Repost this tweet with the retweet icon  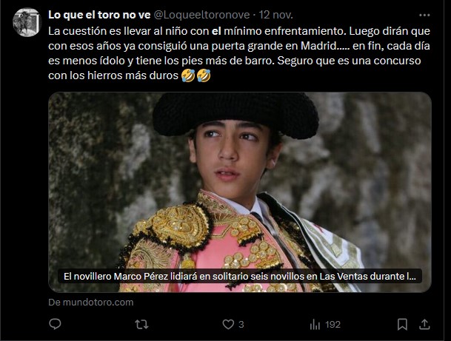pyautogui.click(x=141, y=325)
